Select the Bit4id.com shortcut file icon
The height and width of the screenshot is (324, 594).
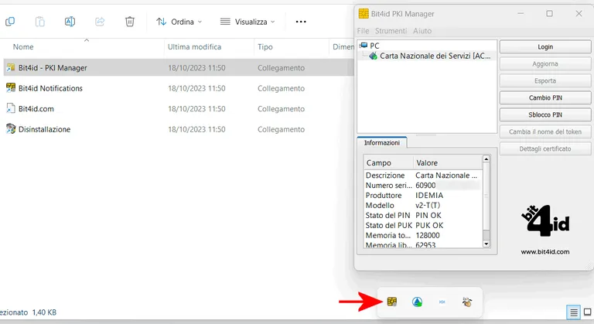click(11, 108)
